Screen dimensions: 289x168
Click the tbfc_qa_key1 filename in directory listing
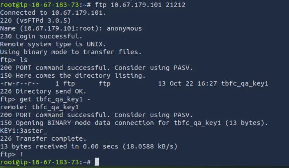pos(245,84)
